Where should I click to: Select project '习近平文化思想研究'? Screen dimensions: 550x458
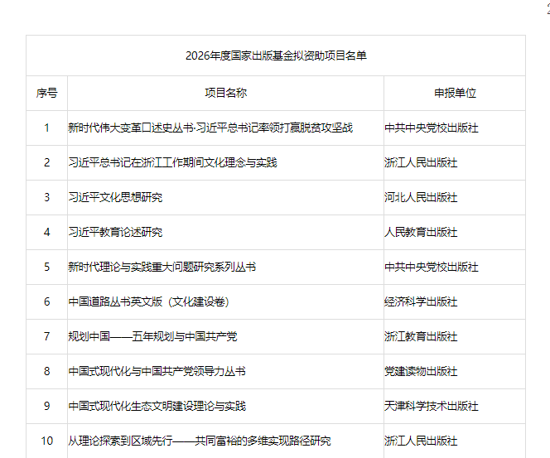pos(115,197)
